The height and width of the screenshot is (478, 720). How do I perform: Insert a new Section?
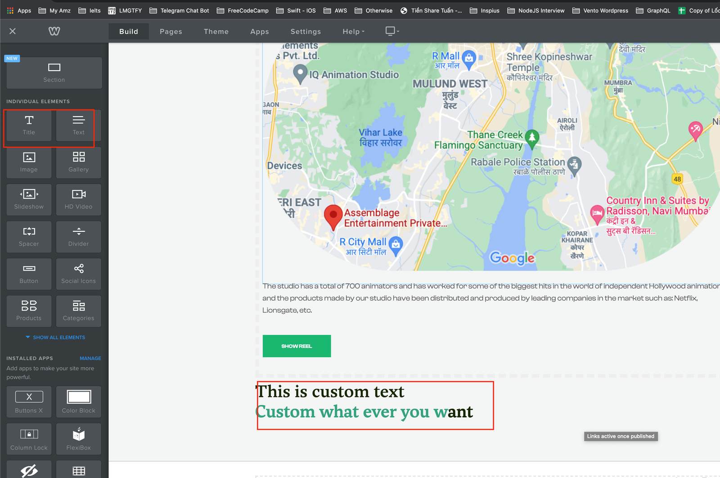point(54,72)
